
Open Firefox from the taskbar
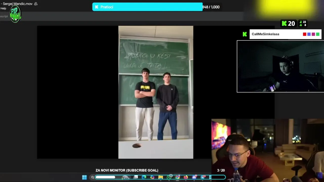tap(186, 177)
